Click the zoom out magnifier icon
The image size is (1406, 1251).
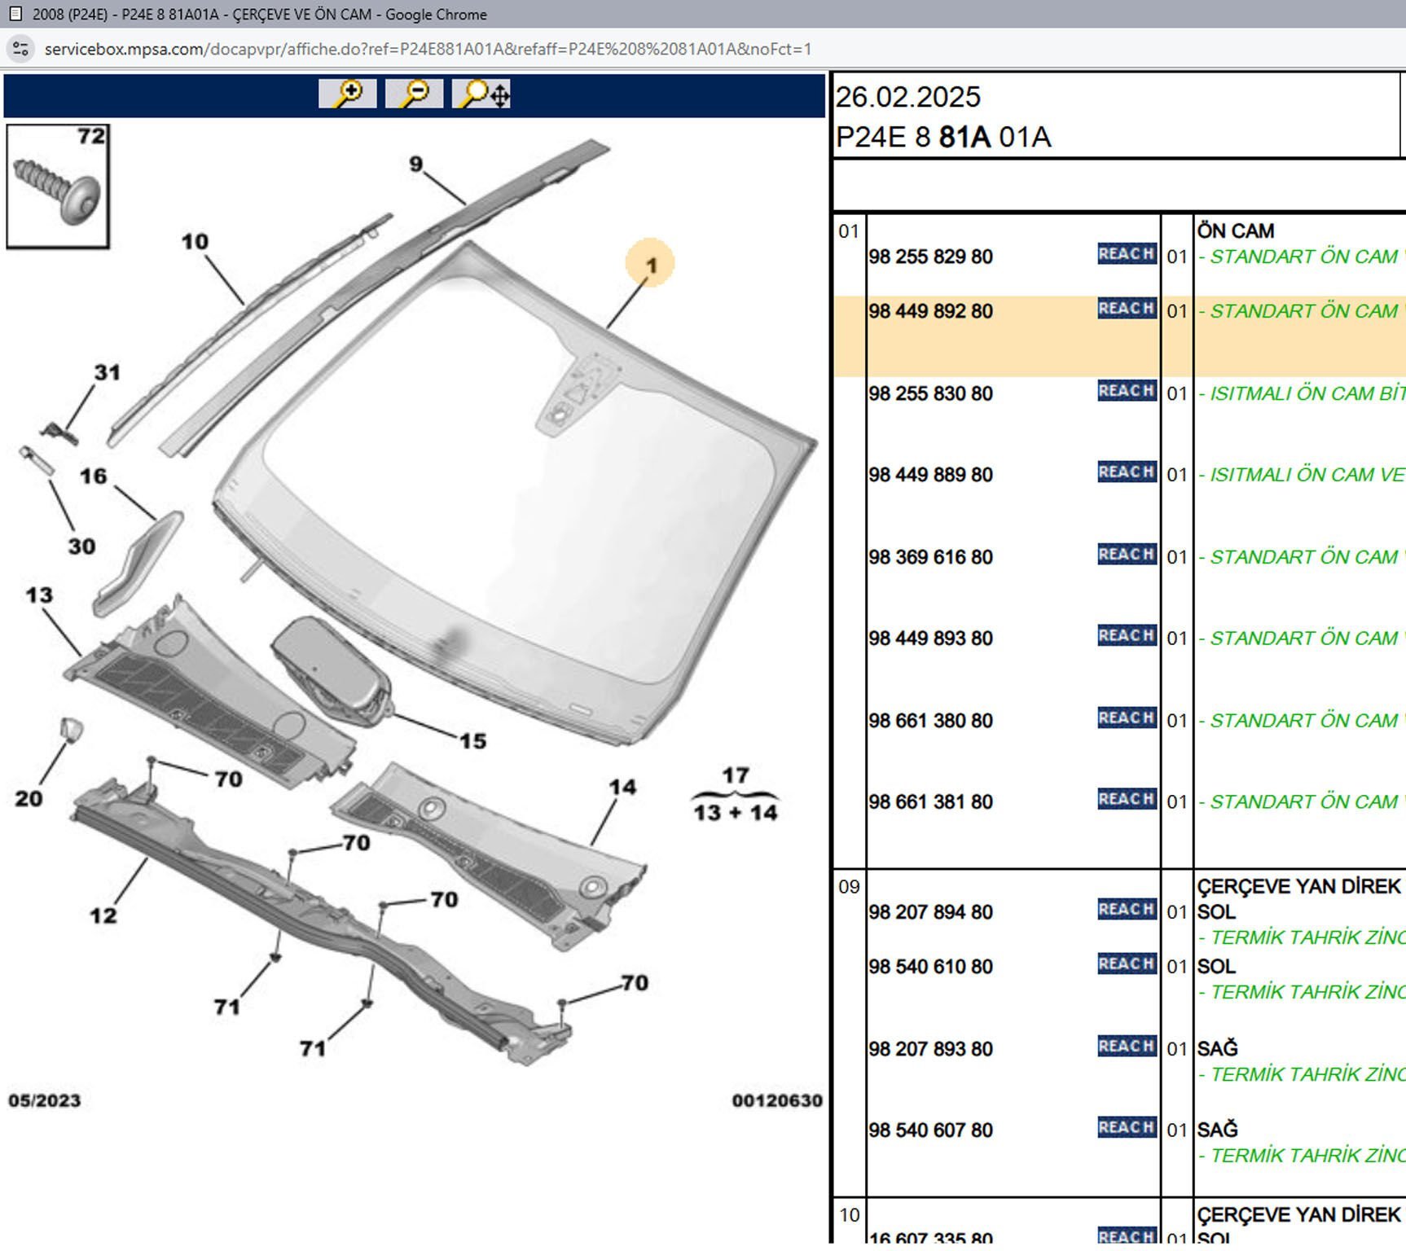pyautogui.click(x=414, y=94)
